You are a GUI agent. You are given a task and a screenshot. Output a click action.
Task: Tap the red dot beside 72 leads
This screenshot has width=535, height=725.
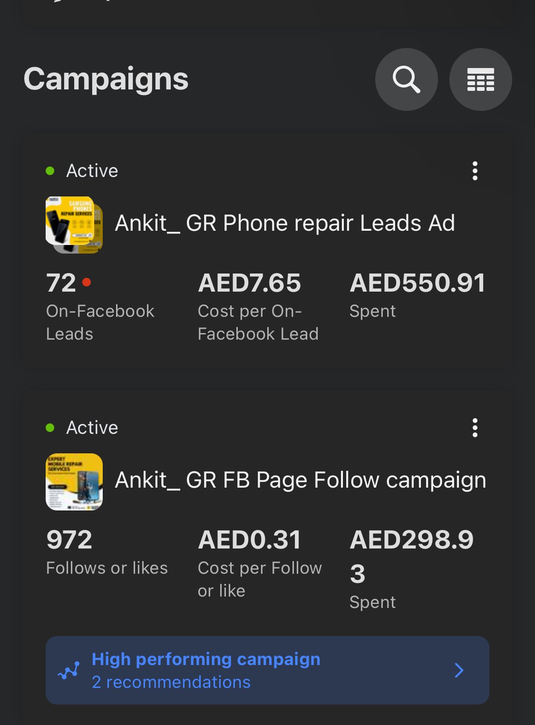[87, 282]
